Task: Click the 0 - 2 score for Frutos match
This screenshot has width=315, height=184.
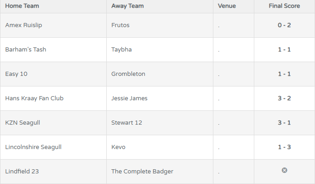Action: pyautogui.click(x=284, y=25)
